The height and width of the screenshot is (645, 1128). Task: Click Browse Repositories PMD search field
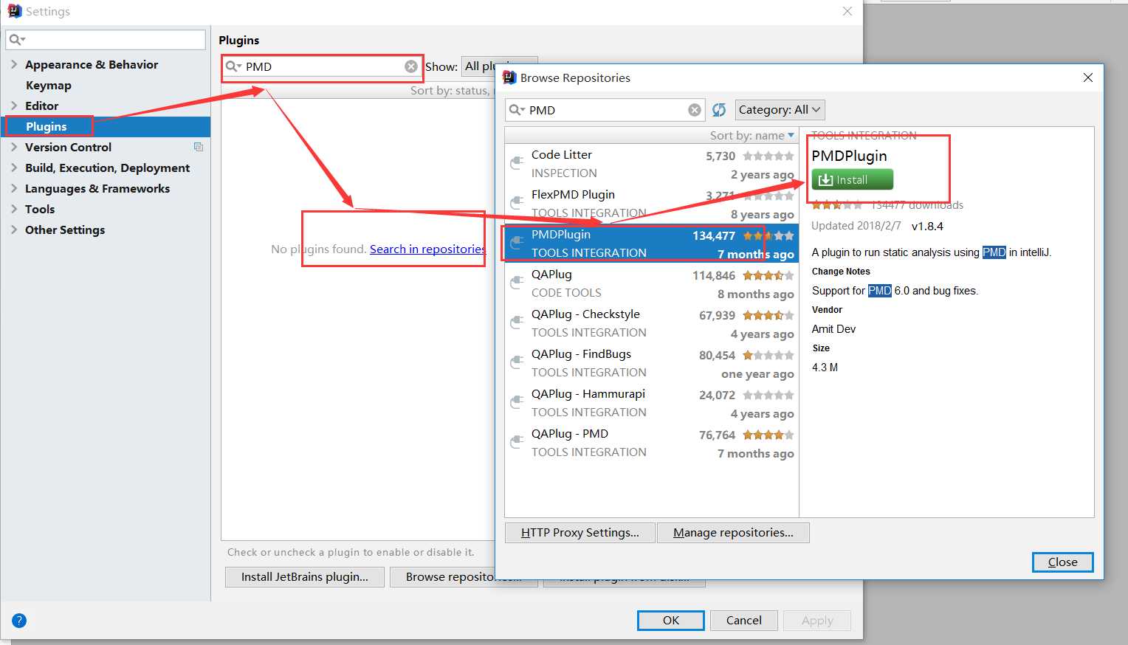pyautogui.click(x=605, y=110)
